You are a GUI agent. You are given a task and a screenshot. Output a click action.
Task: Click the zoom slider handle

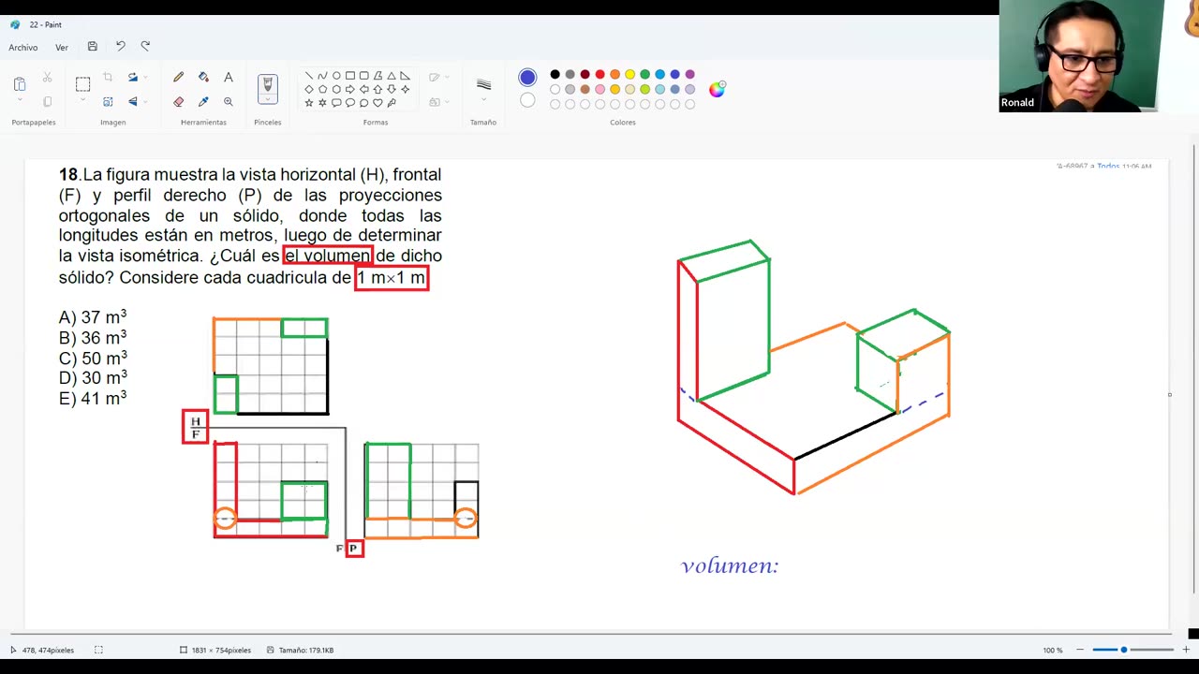[1123, 650]
